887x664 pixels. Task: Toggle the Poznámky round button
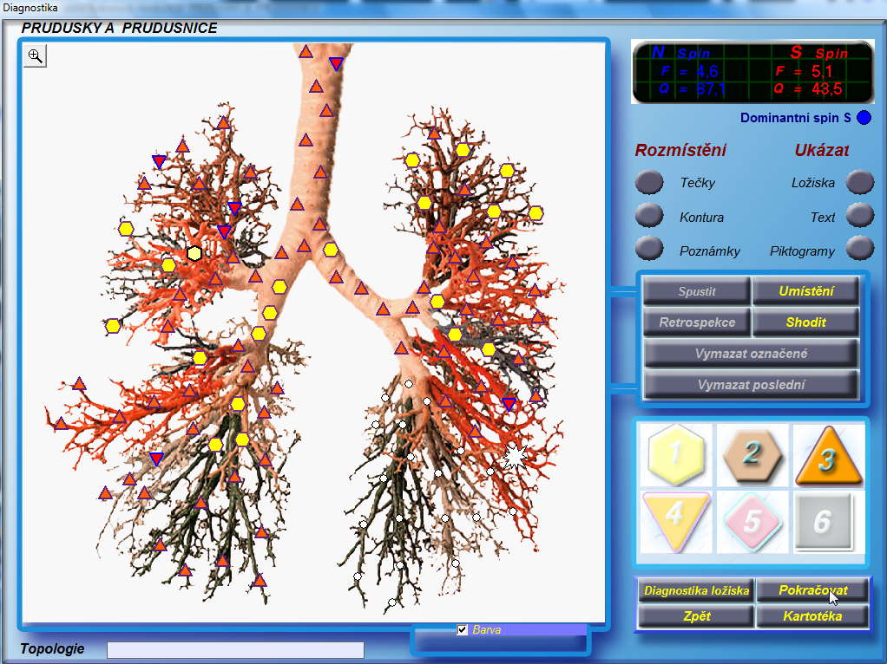649,249
